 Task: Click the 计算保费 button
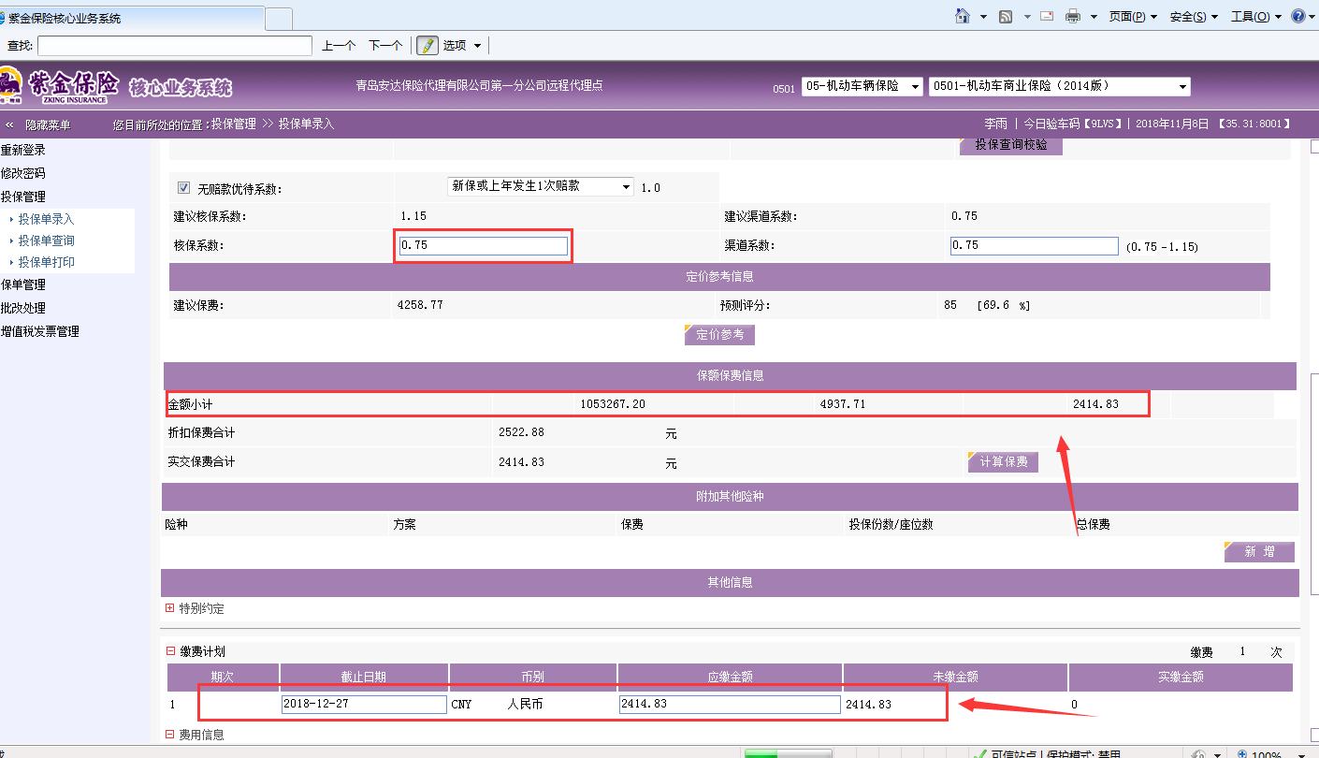coord(1003,461)
